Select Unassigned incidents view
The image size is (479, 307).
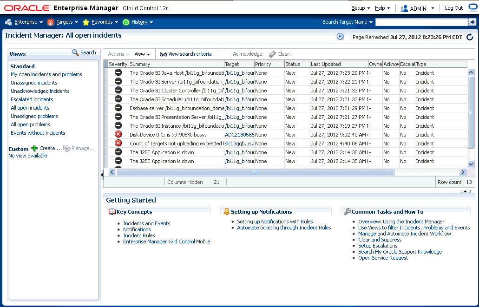tap(34, 83)
